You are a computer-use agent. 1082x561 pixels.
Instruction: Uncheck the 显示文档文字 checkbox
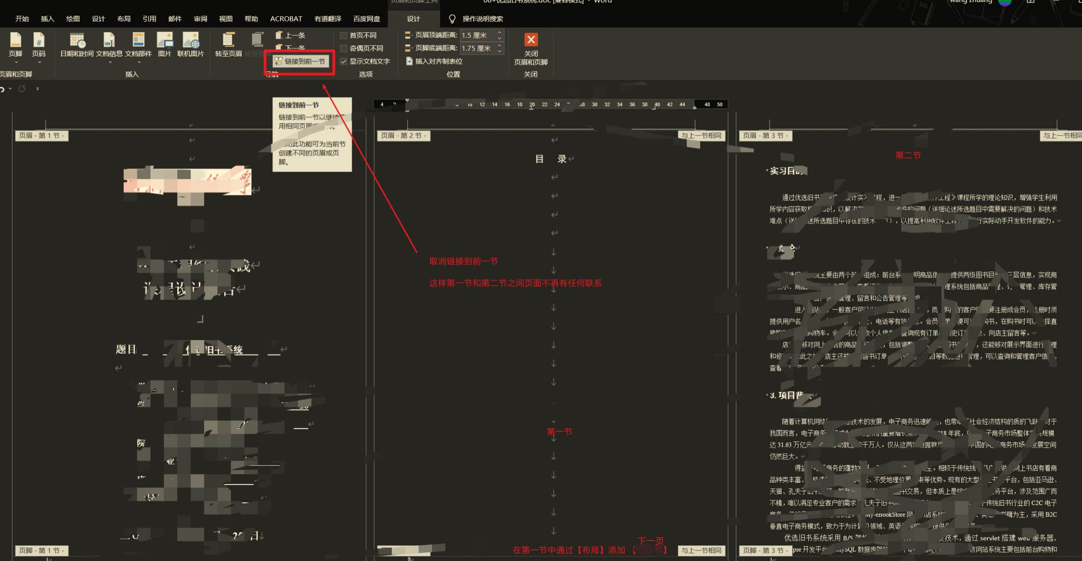(x=344, y=61)
